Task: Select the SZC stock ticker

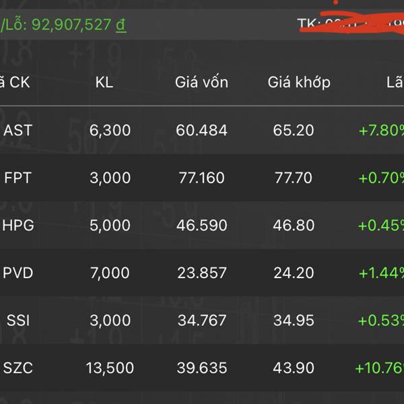Action: [18, 368]
